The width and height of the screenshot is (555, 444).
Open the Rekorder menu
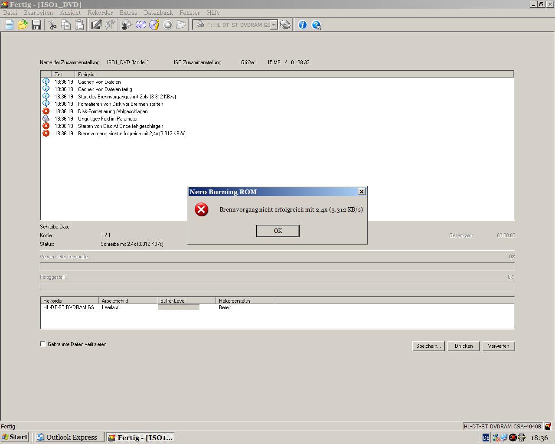click(100, 13)
